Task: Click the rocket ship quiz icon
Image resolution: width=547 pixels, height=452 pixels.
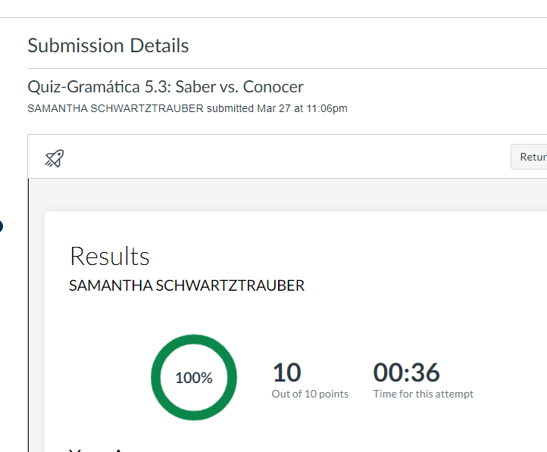Action: click(x=55, y=158)
